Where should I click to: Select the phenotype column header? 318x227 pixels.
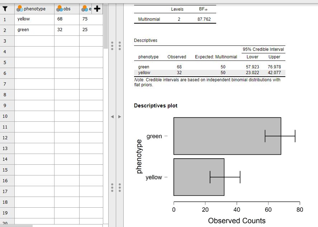pos(34,9)
